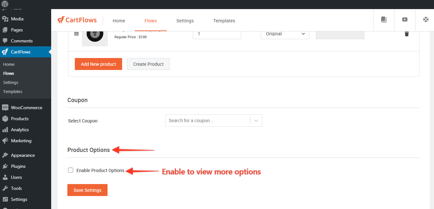Screen dimensions: 434x209
Task: Open the CartFlows knowledge base book icon
Action: coord(384,19)
